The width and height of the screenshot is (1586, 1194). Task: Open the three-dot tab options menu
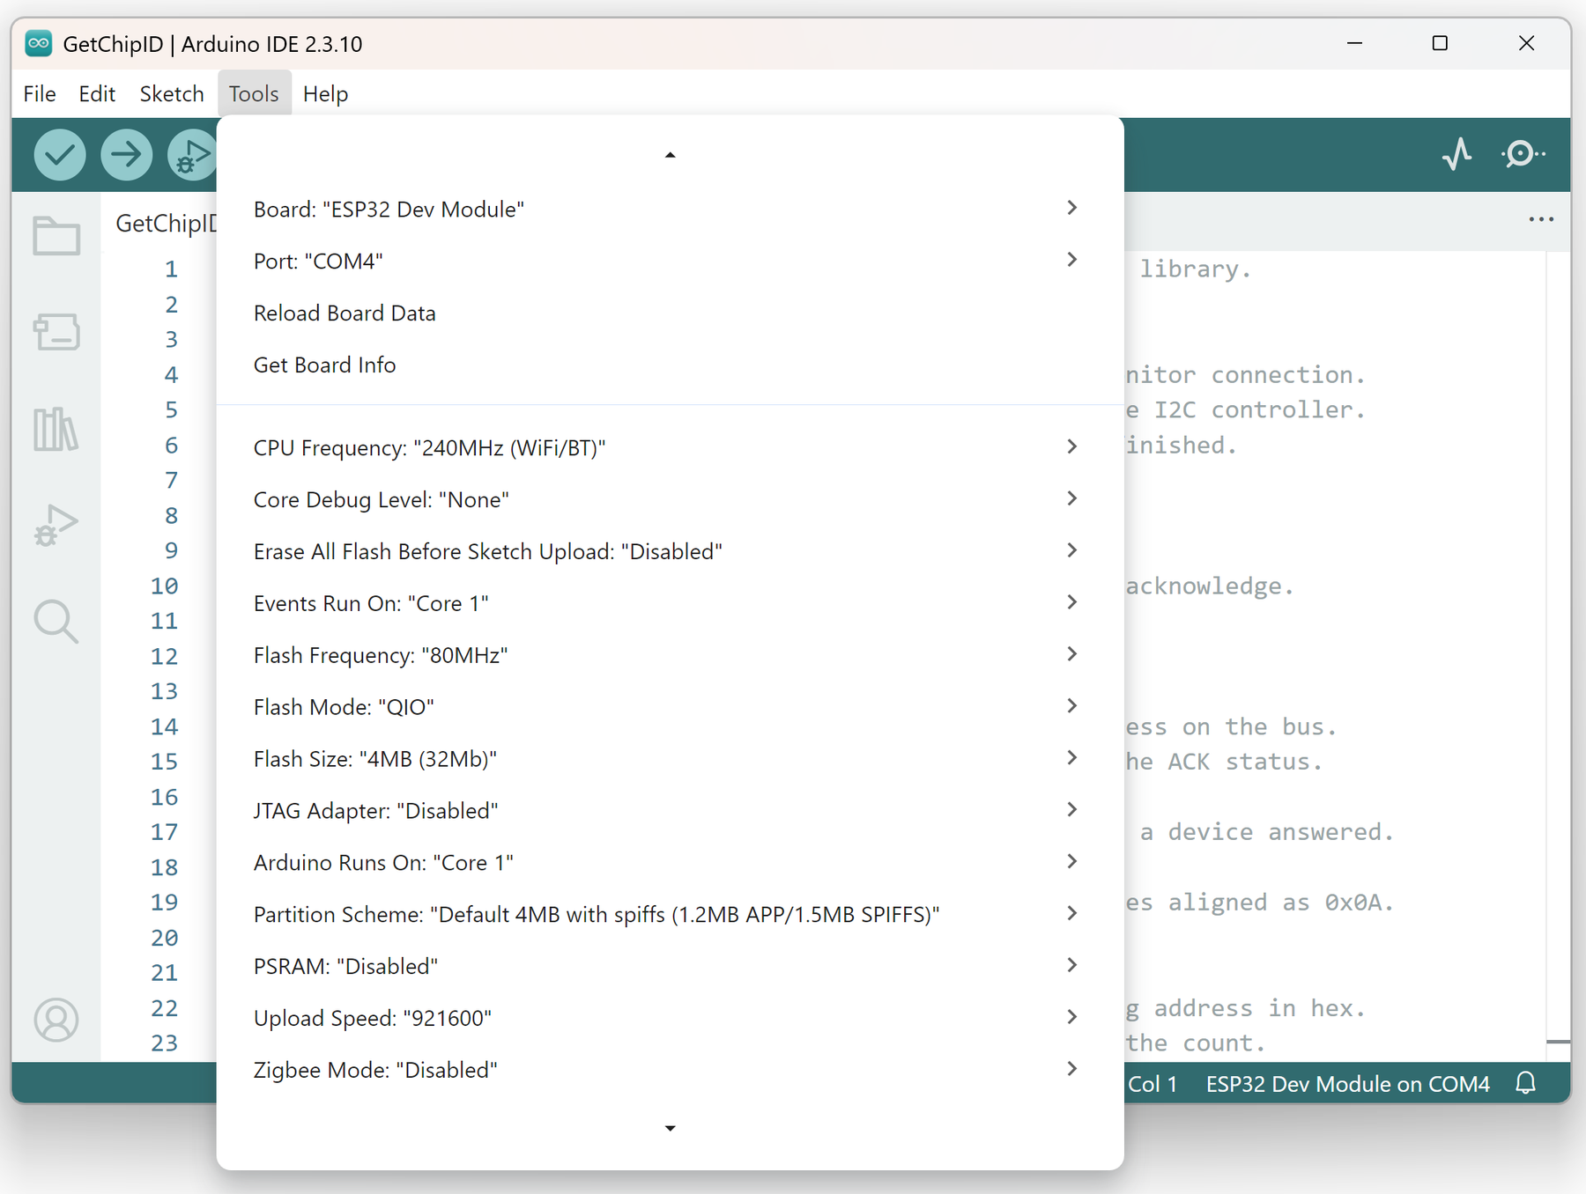coord(1541,219)
